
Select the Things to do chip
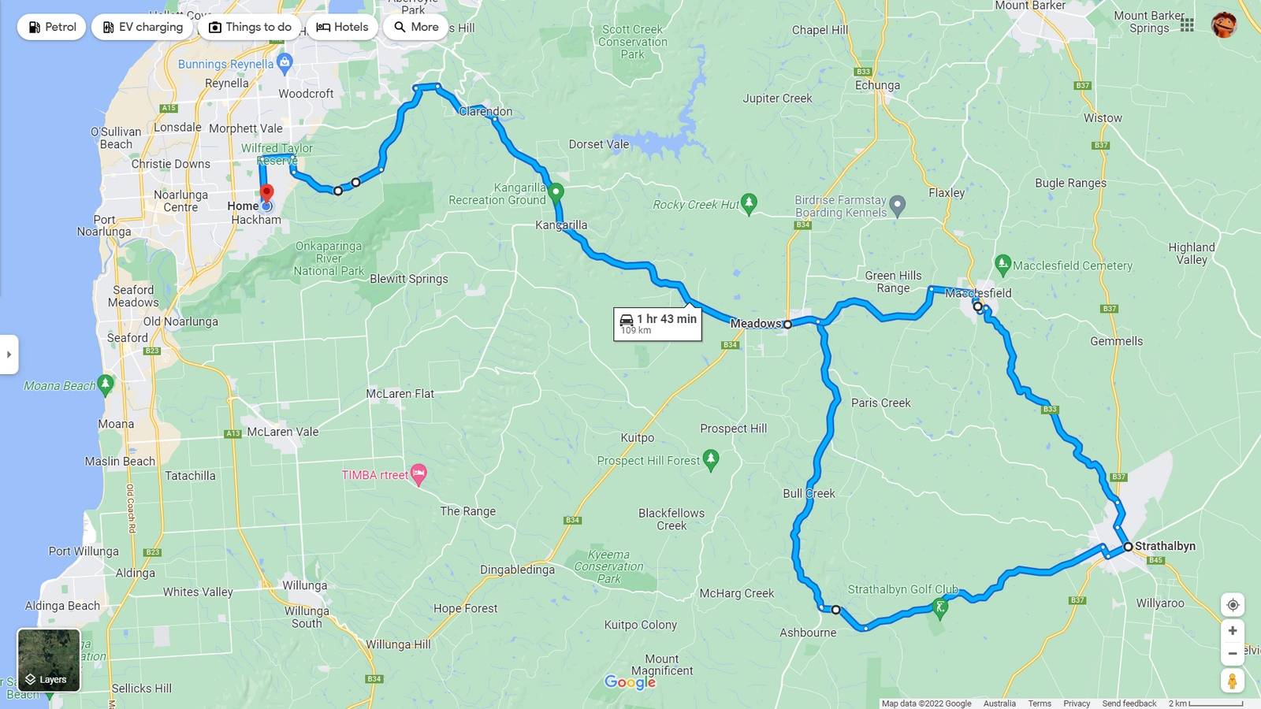tap(250, 27)
